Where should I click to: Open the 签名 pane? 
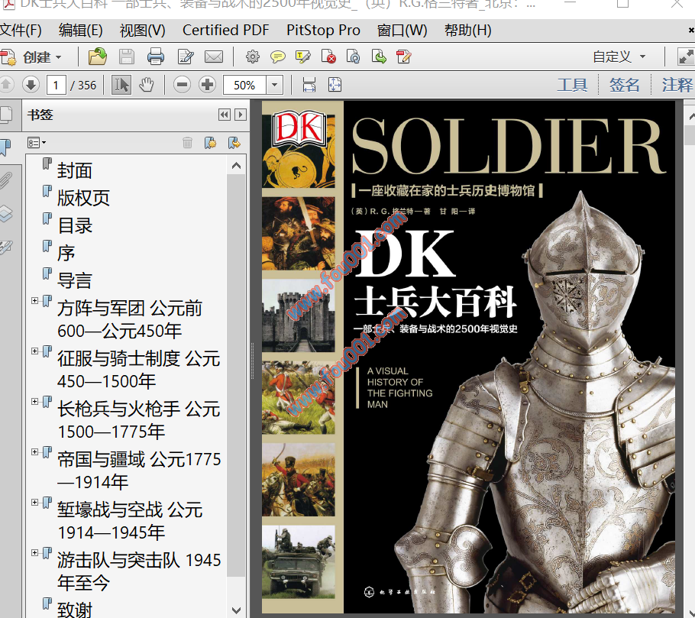(624, 85)
